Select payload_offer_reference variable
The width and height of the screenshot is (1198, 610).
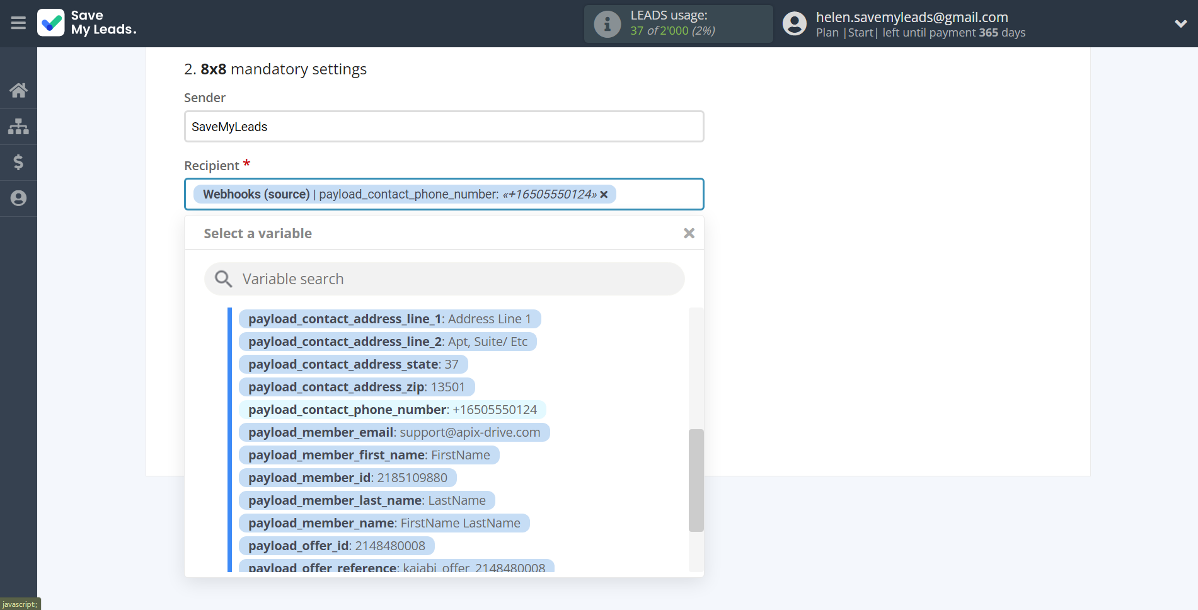click(396, 566)
